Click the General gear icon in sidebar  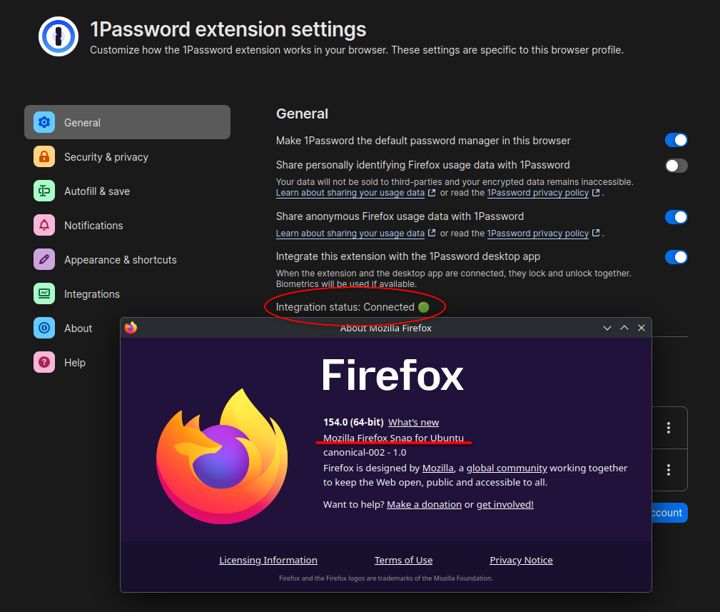click(44, 122)
